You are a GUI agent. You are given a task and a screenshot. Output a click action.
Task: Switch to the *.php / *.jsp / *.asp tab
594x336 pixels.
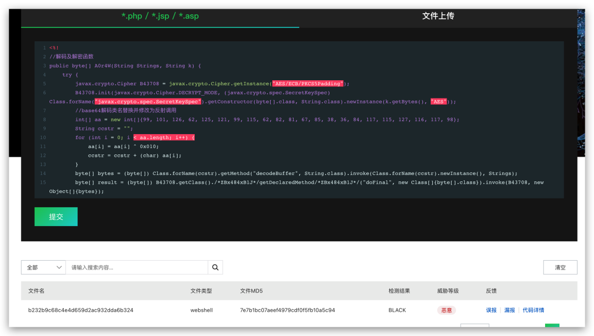pos(160,16)
